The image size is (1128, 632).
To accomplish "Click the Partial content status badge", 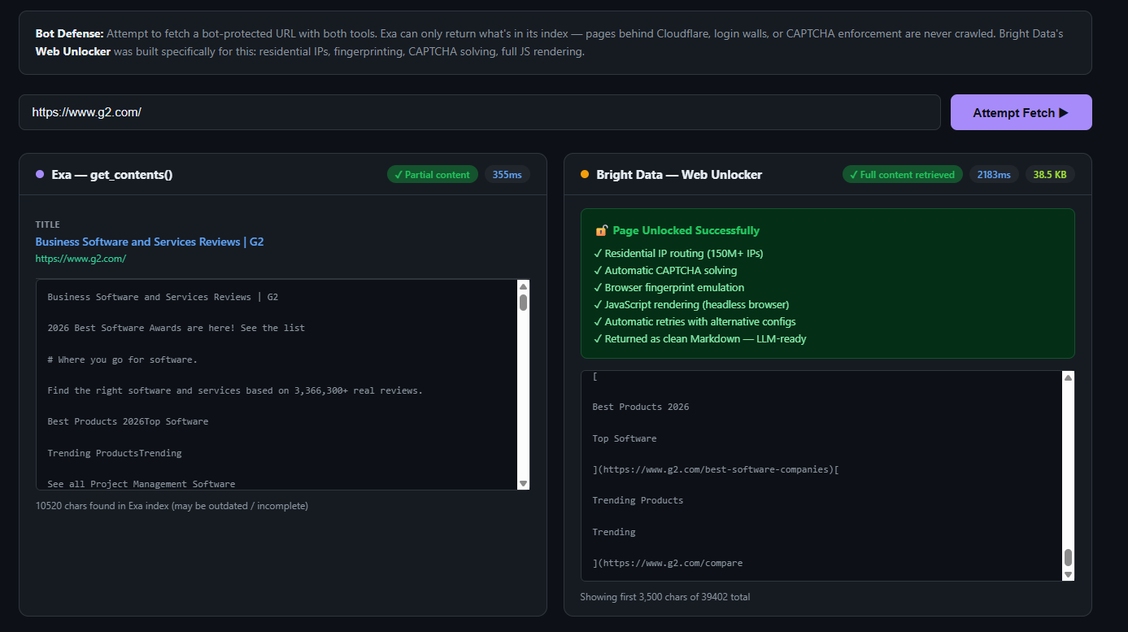I will tap(432, 174).
